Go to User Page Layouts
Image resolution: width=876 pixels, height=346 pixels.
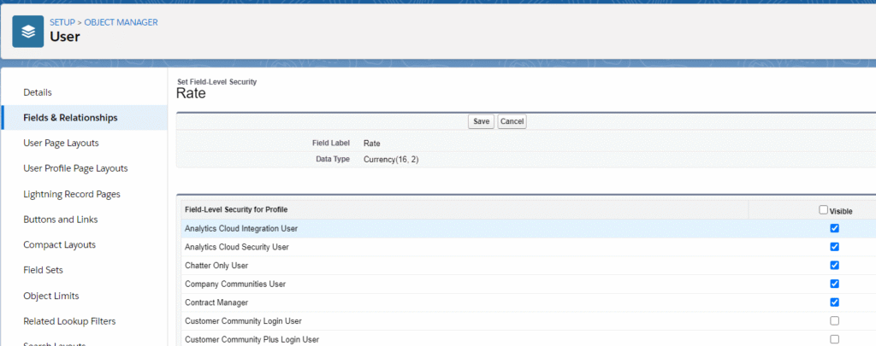tap(61, 143)
